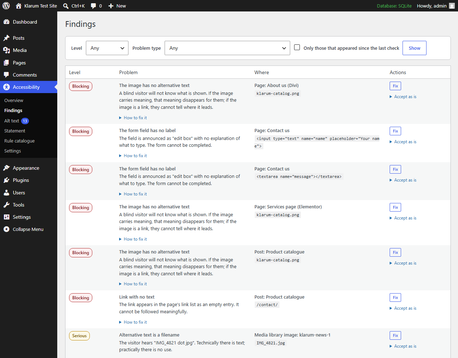458x358 pixels.
Task: Click the Serious level badge
Action: click(x=79, y=336)
